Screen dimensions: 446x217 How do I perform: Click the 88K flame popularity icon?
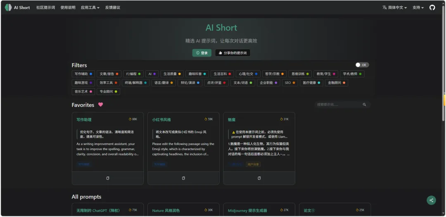130,119
